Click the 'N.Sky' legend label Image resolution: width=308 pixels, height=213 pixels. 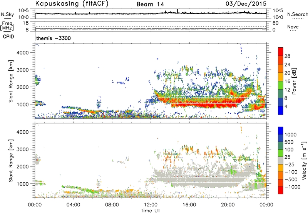(7, 14)
